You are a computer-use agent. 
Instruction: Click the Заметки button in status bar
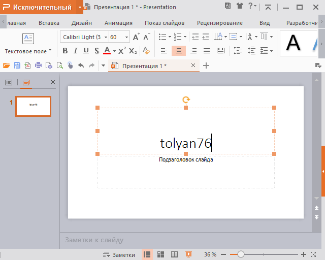click(x=119, y=254)
